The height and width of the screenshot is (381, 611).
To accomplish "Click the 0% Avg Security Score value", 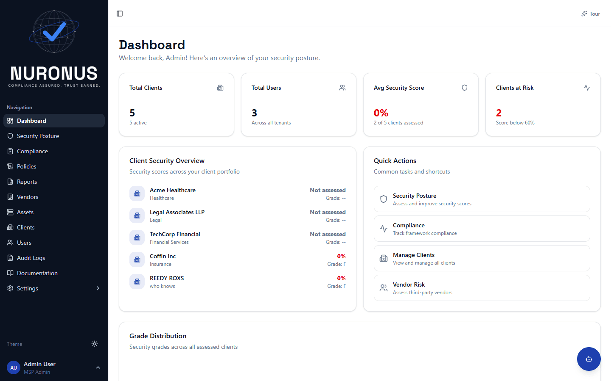I will [x=381, y=113].
